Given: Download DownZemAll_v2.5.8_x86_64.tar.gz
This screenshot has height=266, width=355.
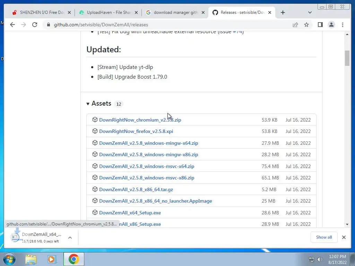Looking at the screenshot, I should pos(136,189).
